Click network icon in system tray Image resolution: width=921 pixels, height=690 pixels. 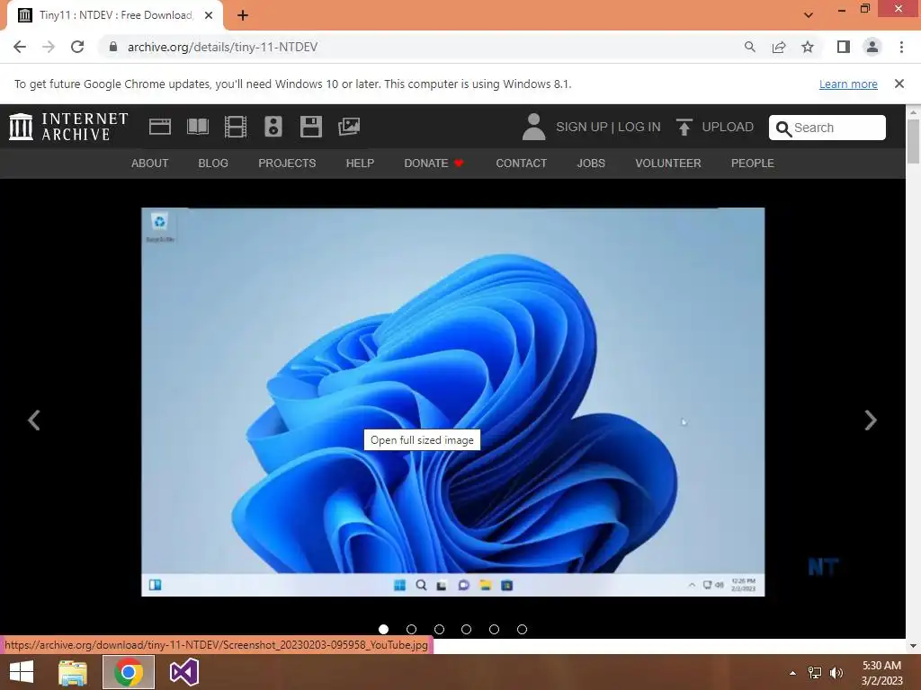815,673
